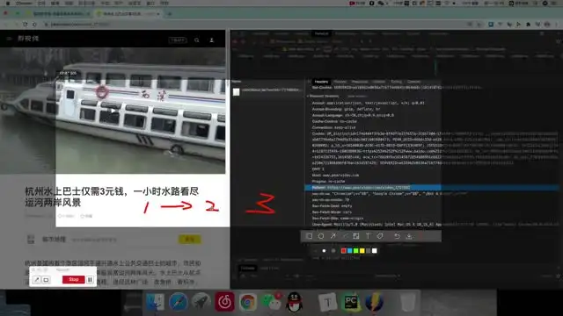Choose the medium gray brush size dot
The image size is (563, 316).
[x=333, y=251]
